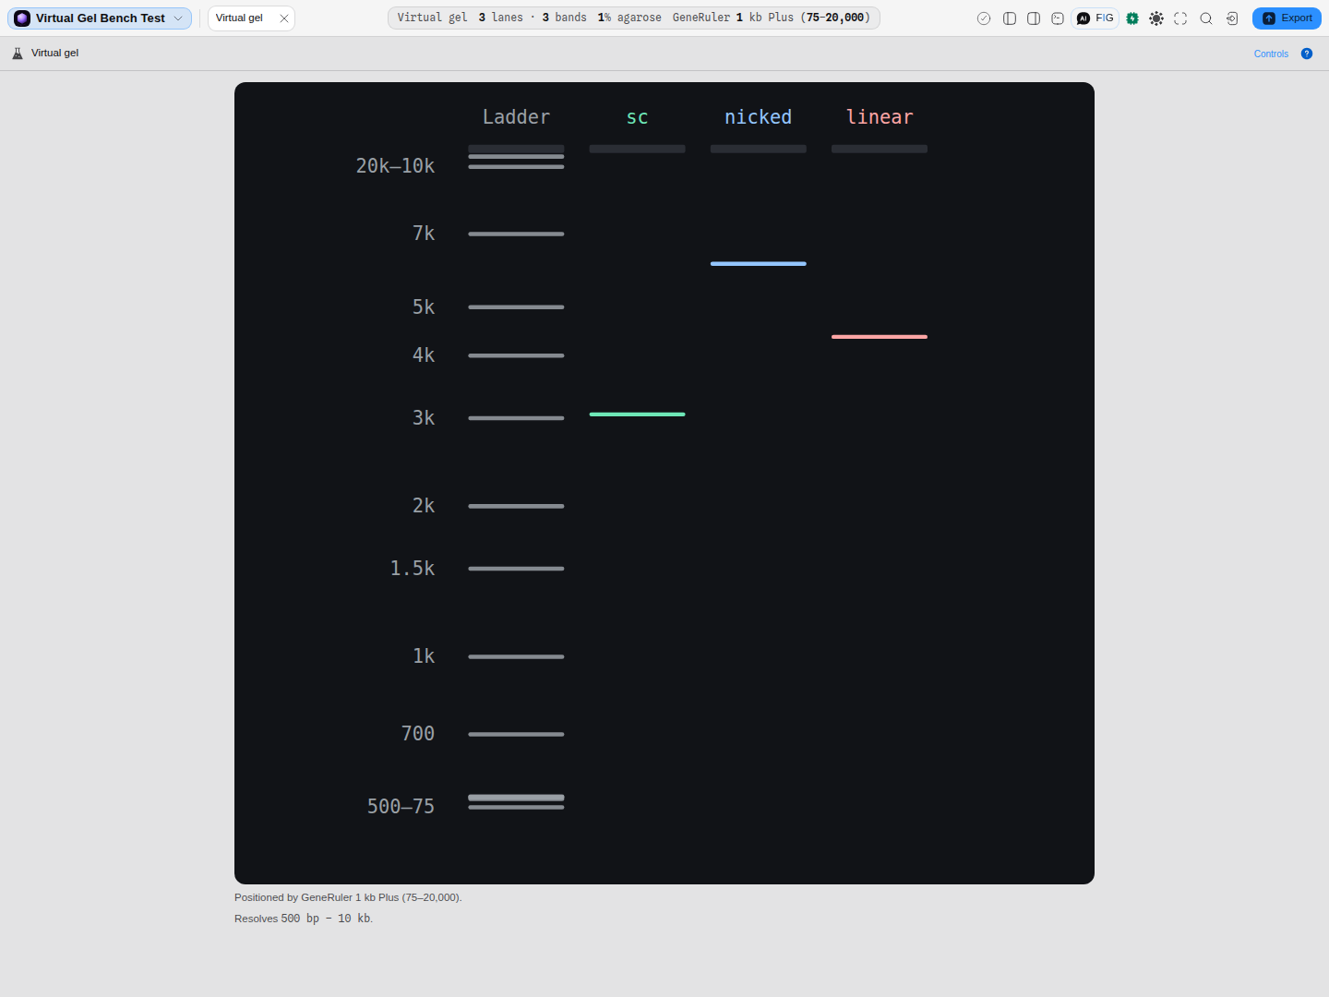Click the checkmark status icon

coord(984,18)
